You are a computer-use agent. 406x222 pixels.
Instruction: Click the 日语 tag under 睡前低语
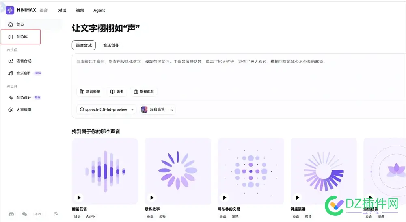77,216
